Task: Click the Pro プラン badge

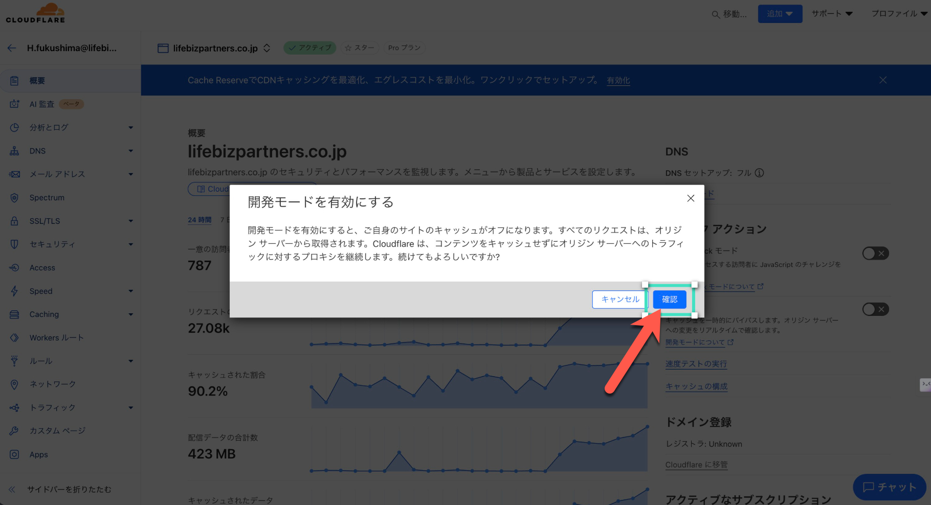Action: pos(404,48)
